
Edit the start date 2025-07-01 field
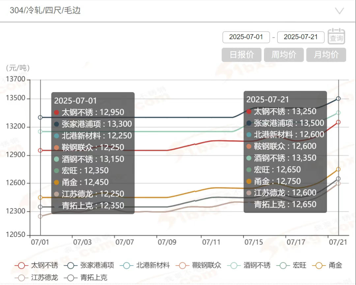click(246, 37)
